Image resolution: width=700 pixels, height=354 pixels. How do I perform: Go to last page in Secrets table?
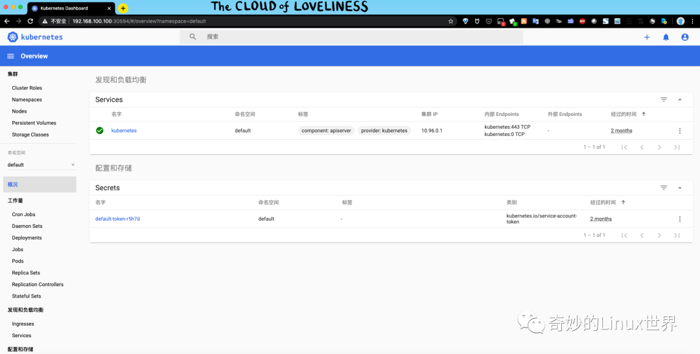tap(677, 236)
